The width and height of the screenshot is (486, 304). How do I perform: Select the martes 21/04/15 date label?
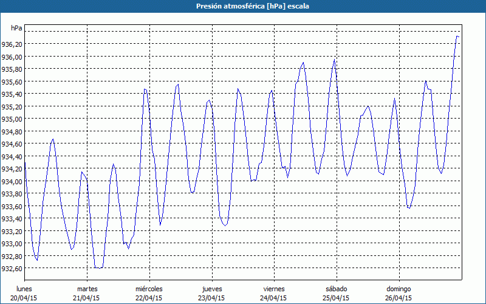(87, 293)
